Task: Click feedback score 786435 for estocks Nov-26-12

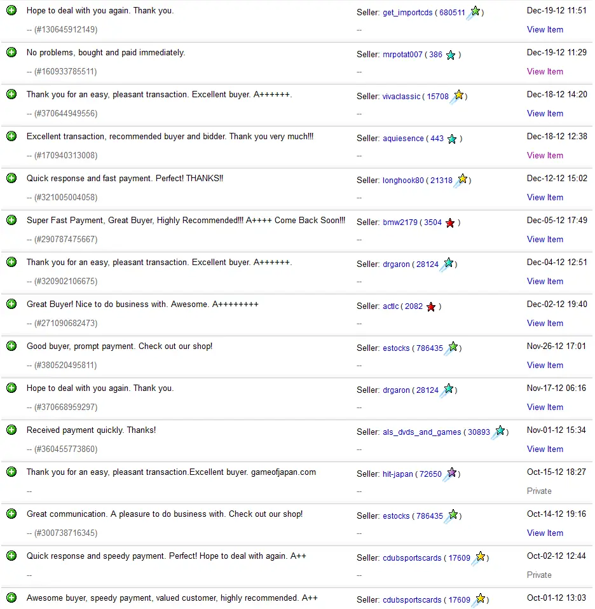Action: [430, 348]
